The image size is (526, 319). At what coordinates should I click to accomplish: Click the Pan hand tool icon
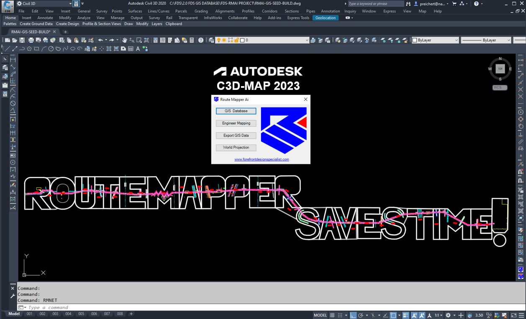[125, 40]
